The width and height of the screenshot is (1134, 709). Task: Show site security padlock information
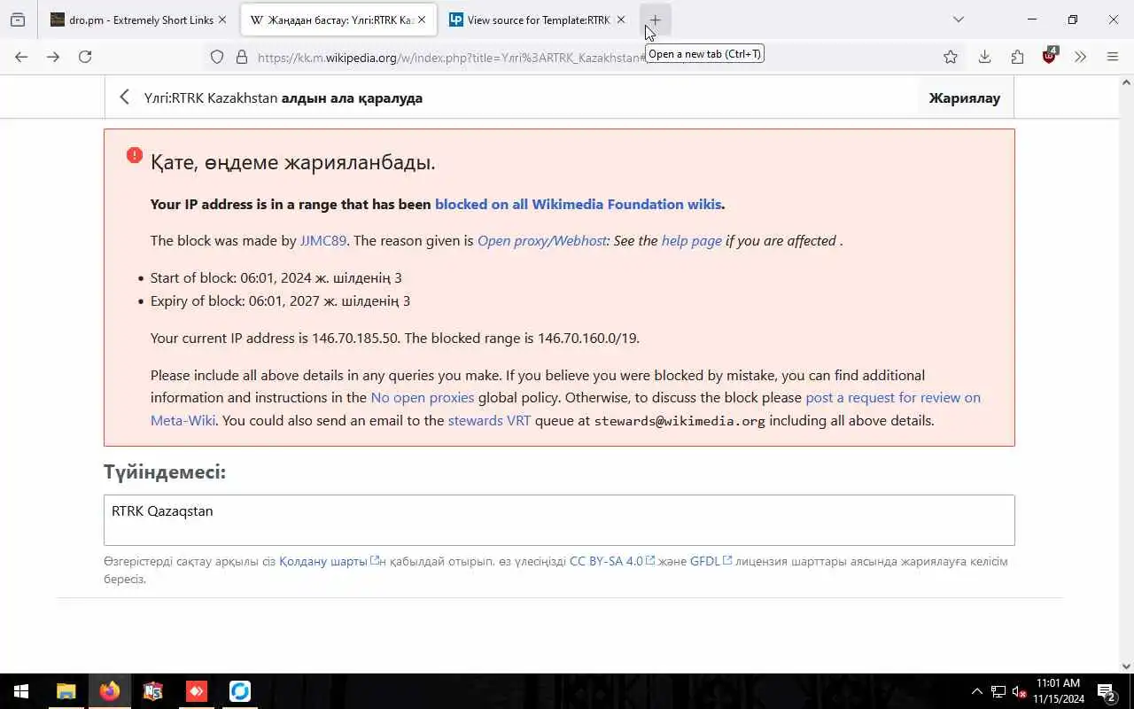point(241,58)
